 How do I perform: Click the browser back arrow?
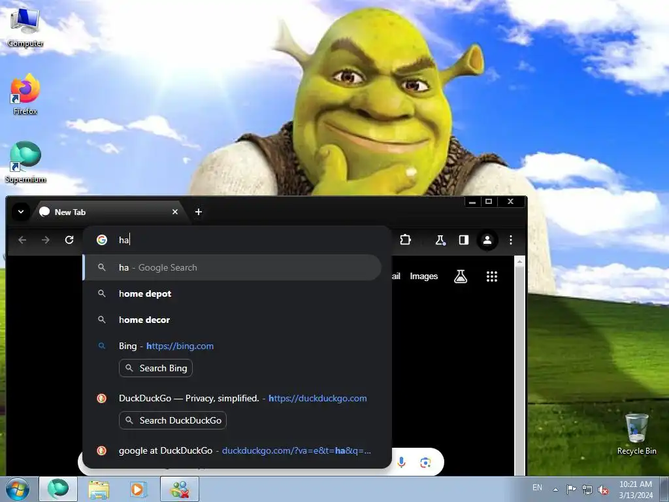[x=22, y=240]
